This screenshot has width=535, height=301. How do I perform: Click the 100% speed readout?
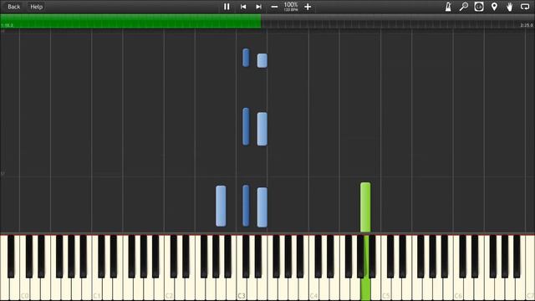point(291,5)
